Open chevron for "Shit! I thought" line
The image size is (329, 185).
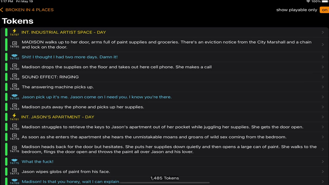pos(323,57)
